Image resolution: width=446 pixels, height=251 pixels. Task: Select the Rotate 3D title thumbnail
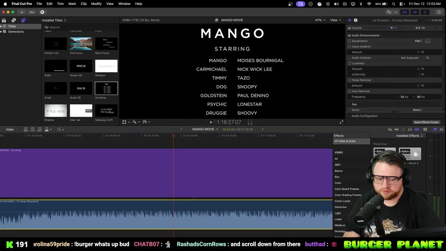(x=81, y=66)
